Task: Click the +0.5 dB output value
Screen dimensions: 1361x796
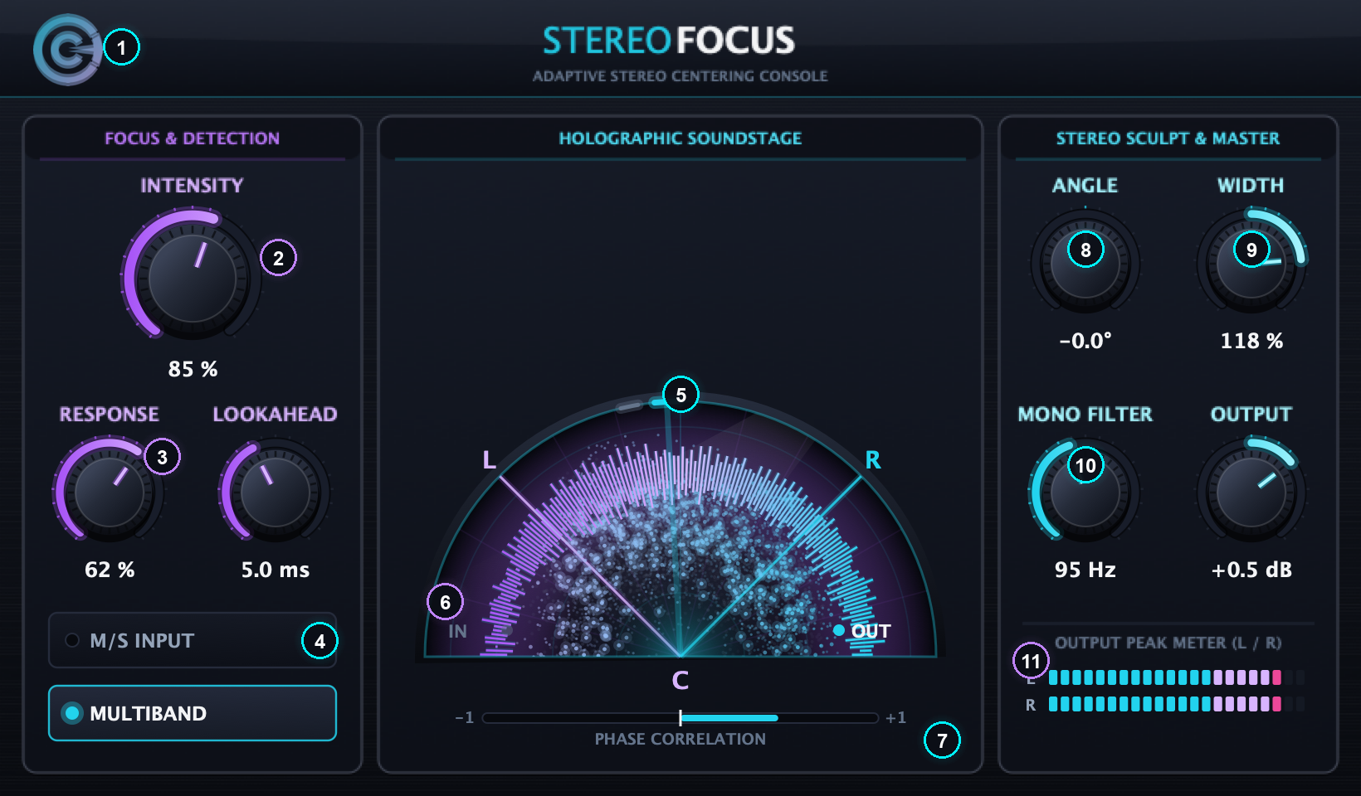Action: click(x=1251, y=570)
